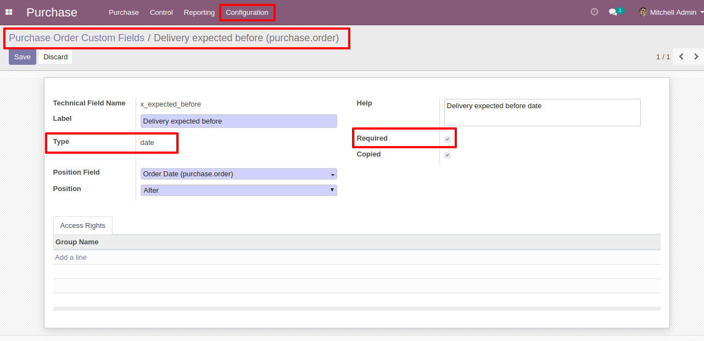Click Add a line link
704x341 pixels.
(x=71, y=258)
